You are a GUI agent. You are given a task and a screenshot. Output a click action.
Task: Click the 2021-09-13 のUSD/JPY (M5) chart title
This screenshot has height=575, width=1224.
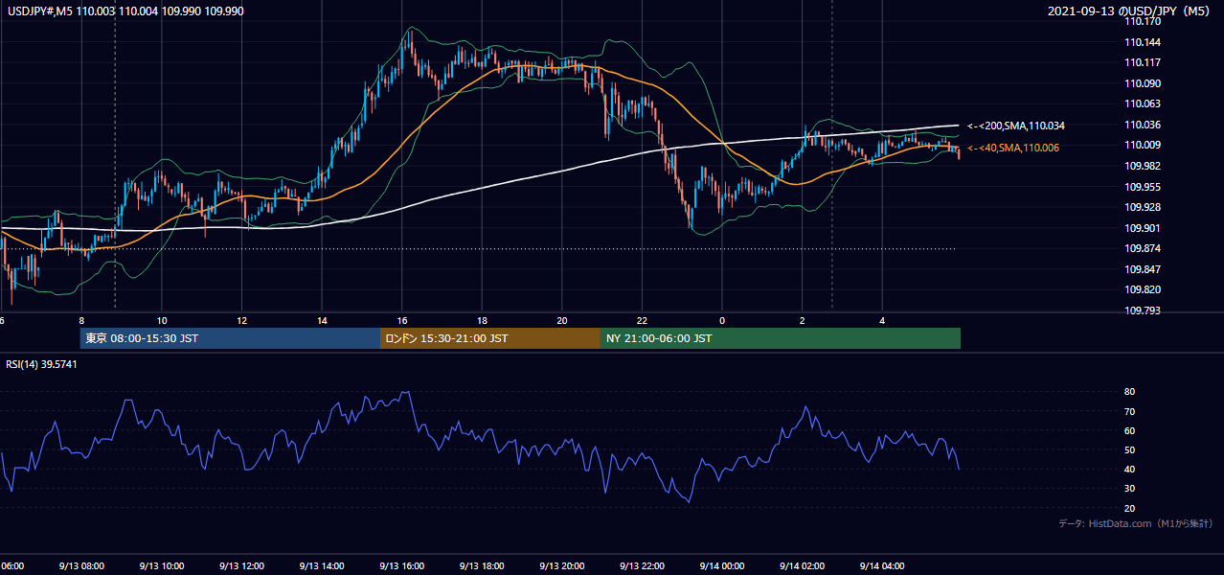click(x=1130, y=11)
